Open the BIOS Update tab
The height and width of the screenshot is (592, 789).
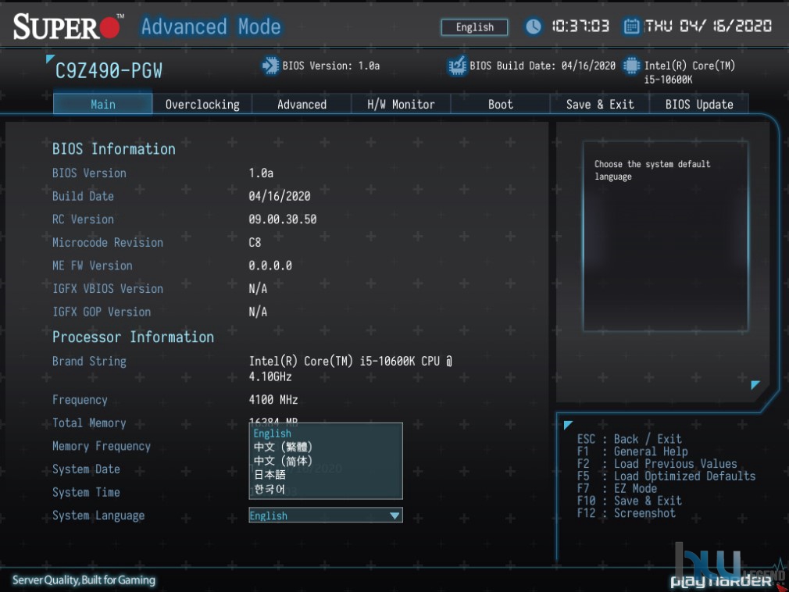coord(699,104)
